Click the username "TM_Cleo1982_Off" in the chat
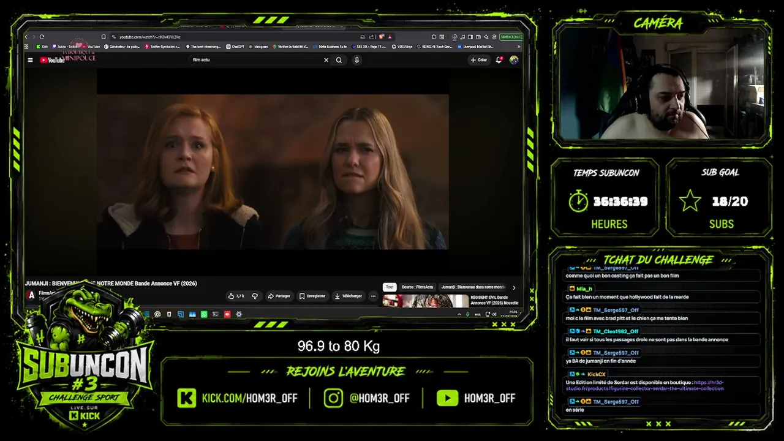 pos(616,331)
